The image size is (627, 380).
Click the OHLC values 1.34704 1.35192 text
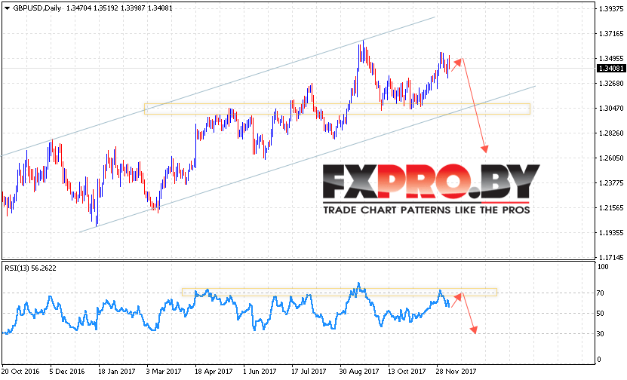point(92,8)
